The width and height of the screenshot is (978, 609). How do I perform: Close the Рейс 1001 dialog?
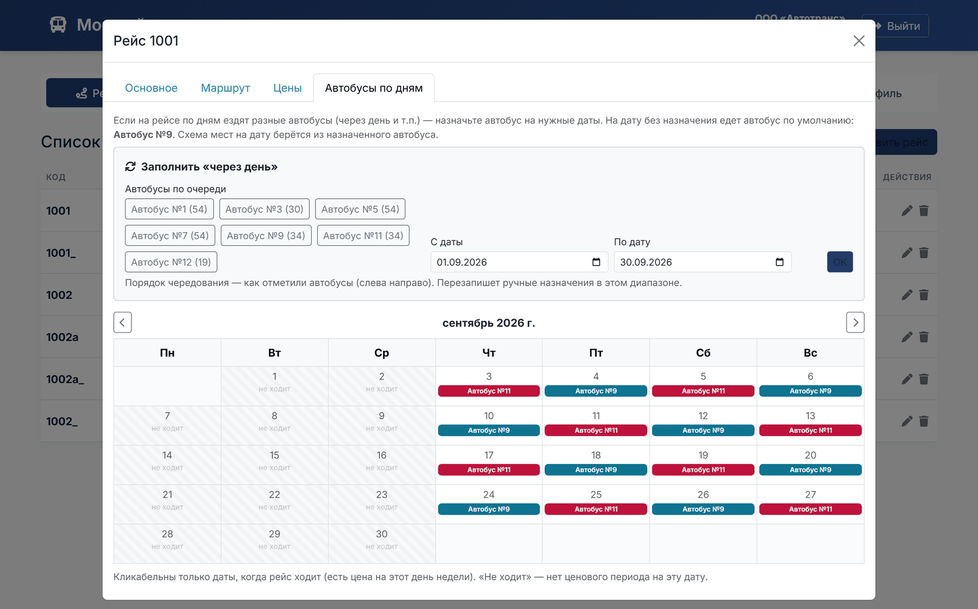859,41
